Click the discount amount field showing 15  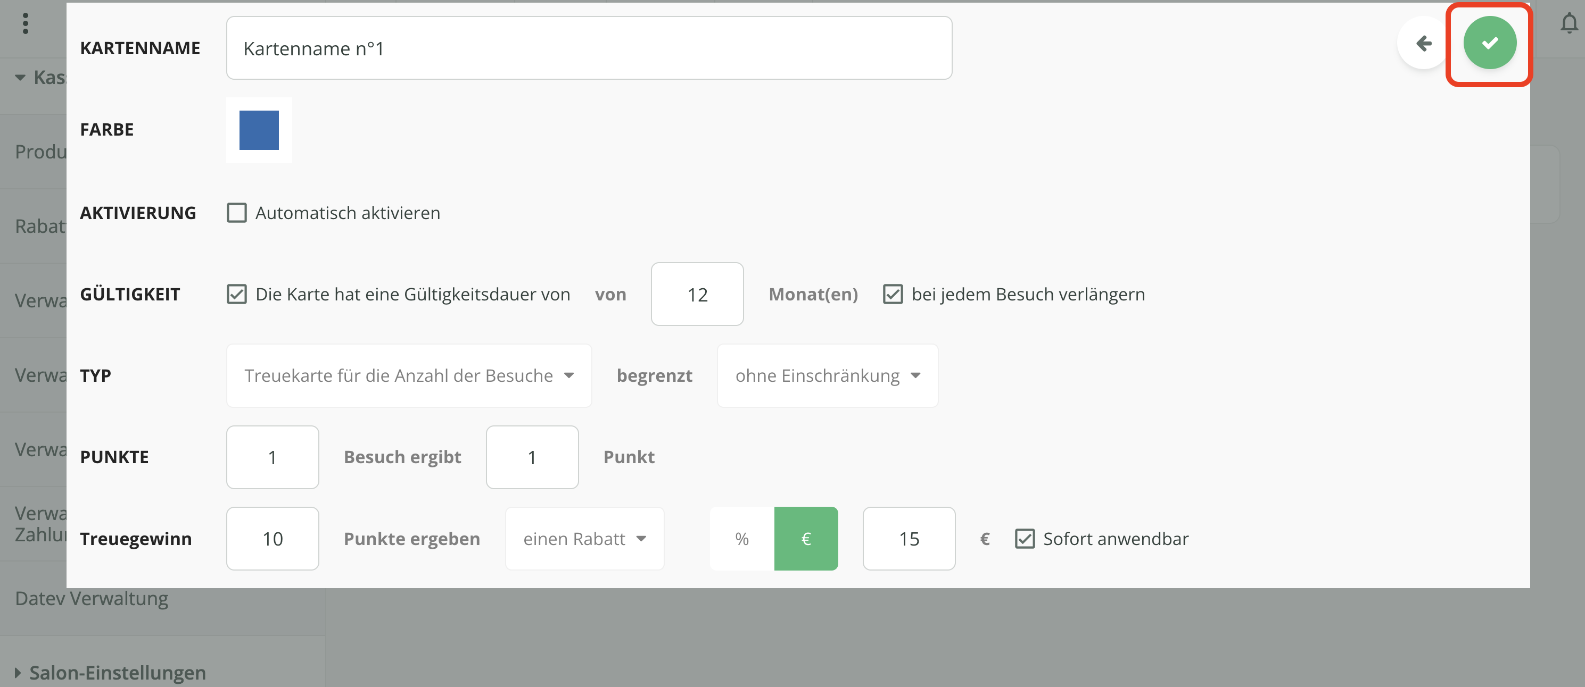909,539
